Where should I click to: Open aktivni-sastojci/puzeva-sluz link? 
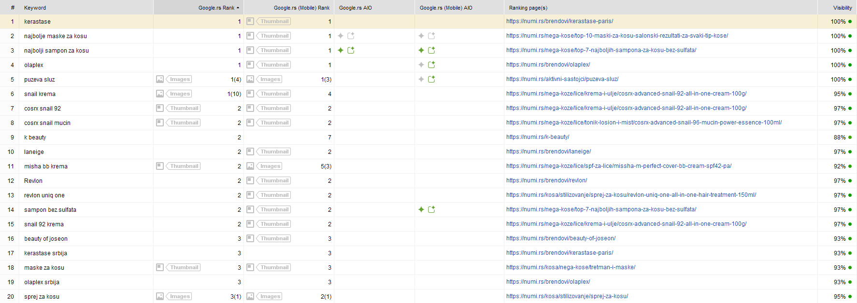[562, 79]
